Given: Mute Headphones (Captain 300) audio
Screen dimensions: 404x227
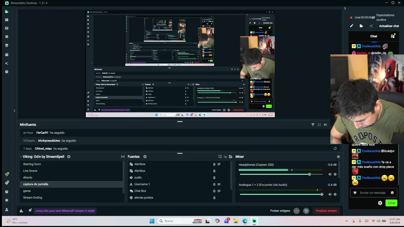Looking at the screenshot, I should [x=330, y=174].
